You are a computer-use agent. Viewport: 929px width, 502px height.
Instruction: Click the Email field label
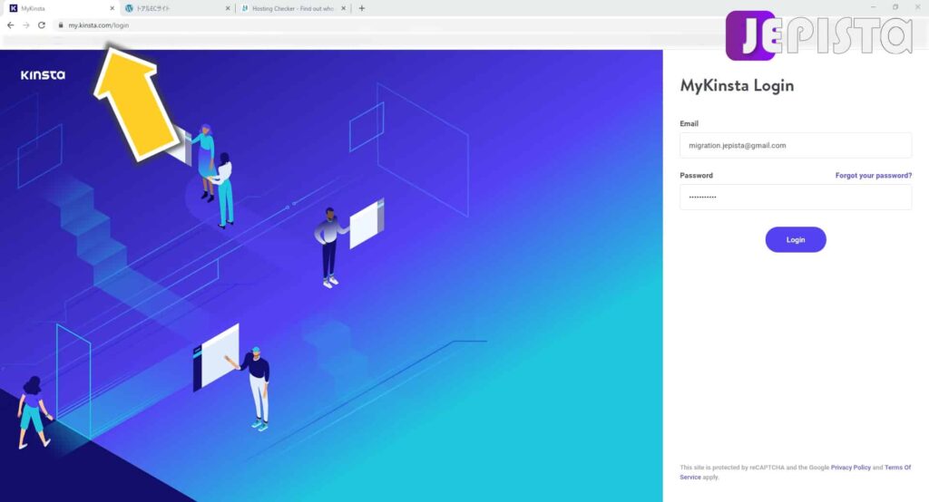[x=689, y=124]
